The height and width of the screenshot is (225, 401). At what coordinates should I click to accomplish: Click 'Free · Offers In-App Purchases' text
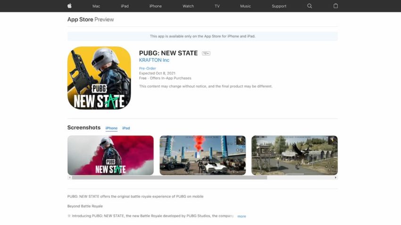165,78
